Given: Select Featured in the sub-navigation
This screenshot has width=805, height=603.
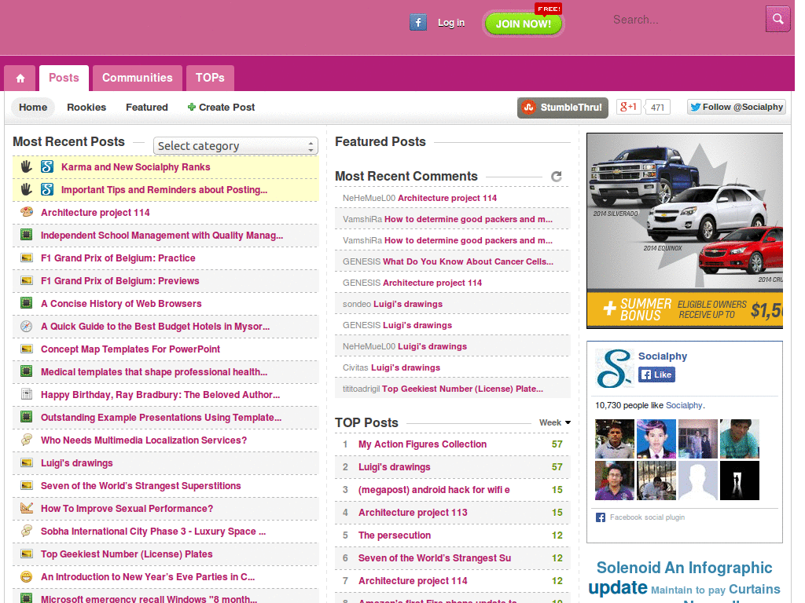Looking at the screenshot, I should click(147, 107).
